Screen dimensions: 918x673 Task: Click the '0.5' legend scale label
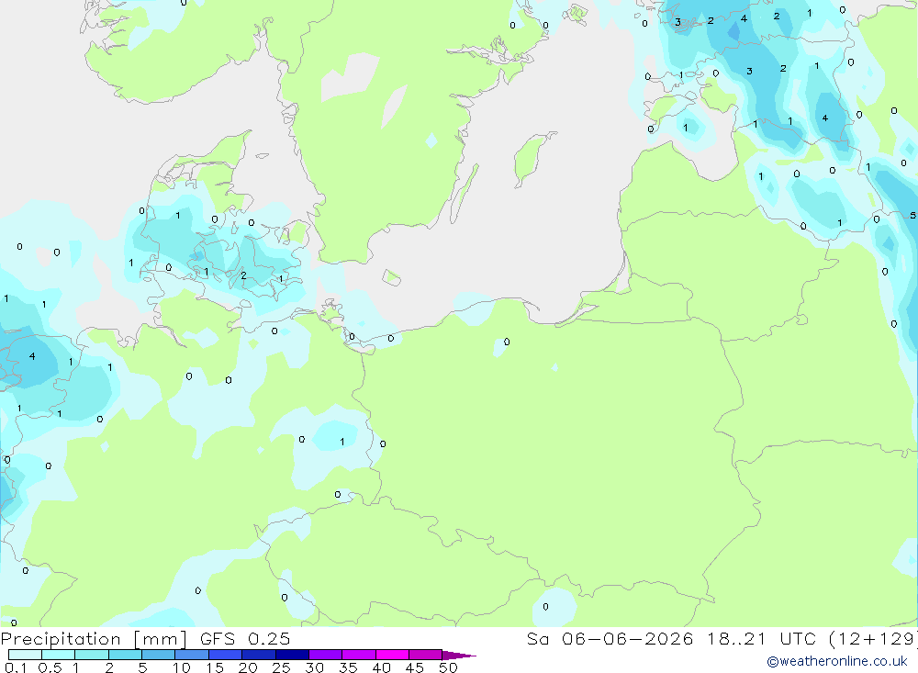tap(50, 667)
